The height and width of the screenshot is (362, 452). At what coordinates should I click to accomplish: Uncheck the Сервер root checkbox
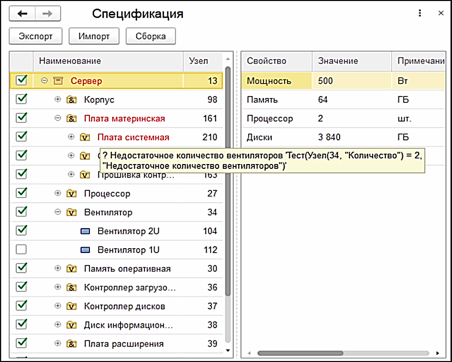pyautogui.click(x=21, y=80)
